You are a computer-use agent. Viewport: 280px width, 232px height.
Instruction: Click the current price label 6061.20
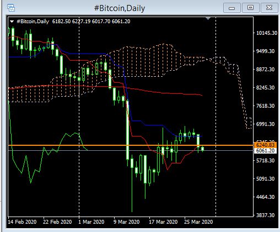click(265, 151)
